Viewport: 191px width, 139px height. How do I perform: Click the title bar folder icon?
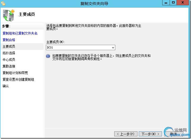[3, 3]
